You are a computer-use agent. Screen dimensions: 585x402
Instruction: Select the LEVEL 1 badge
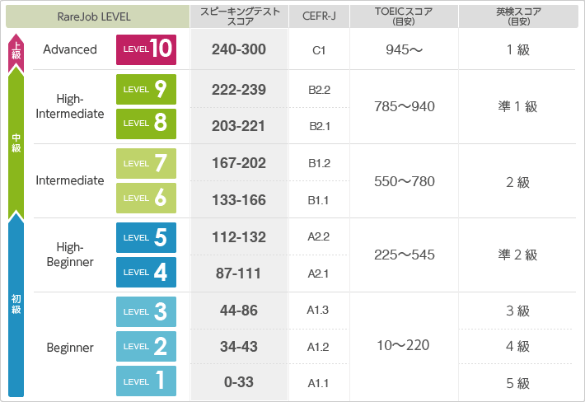pyautogui.click(x=146, y=381)
